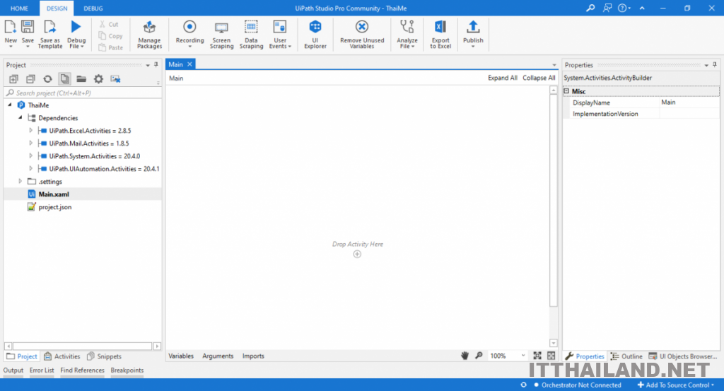Screen dimensions: 724x391
Task: Switch to the Activities panel tab
Action: pos(62,356)
